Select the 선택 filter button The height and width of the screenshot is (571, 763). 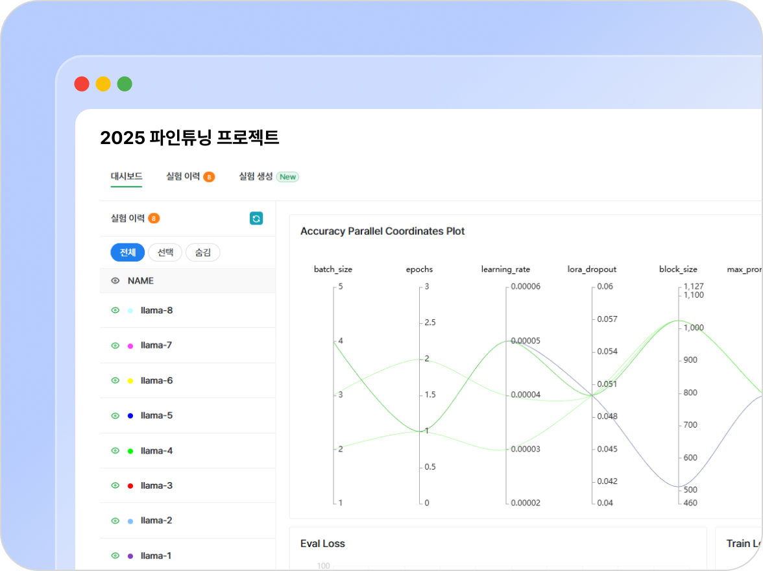[x=165, y=252]
